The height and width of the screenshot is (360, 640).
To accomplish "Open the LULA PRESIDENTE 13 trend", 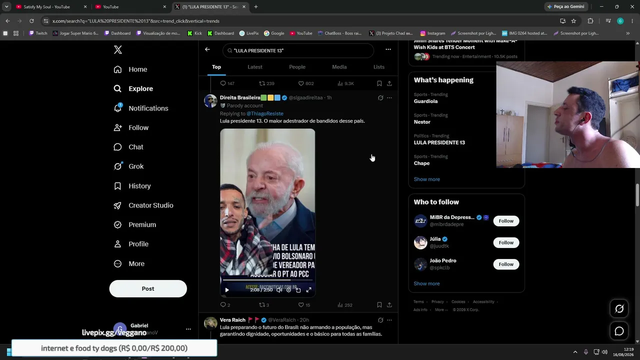I will click(x=439, y=142).
